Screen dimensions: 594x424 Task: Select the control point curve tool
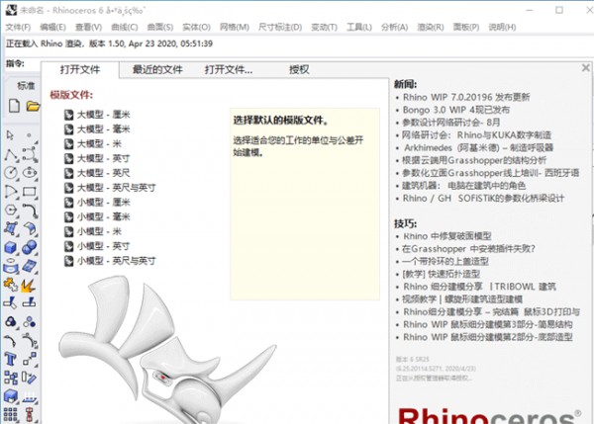pyautogui.click(x=30, y=155)
